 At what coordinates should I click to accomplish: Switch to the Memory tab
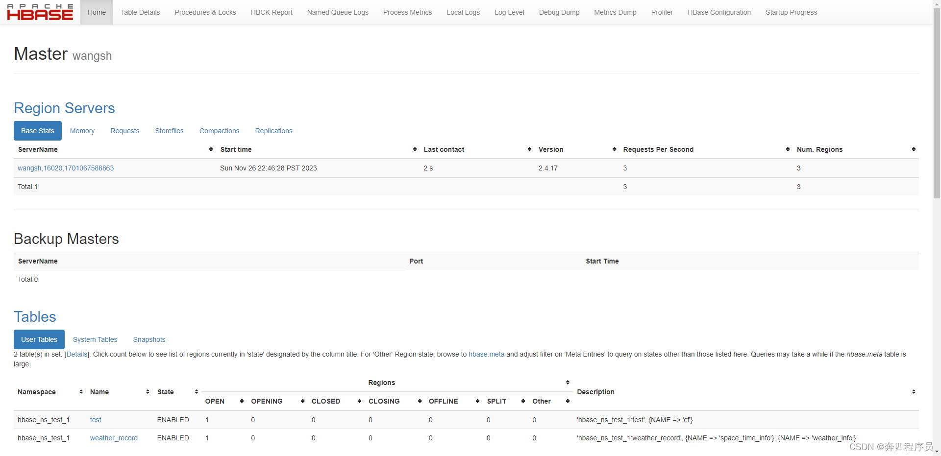pyautogui.click(x=82, y=131)
